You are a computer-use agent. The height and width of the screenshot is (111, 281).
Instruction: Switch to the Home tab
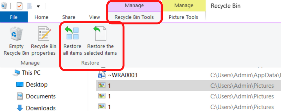pos(41,17)
